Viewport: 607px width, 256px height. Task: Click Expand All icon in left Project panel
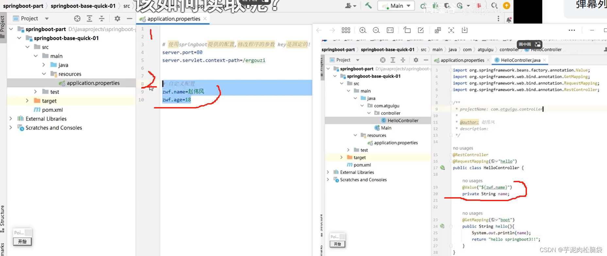pyautogui.click(x=89, y=19)
